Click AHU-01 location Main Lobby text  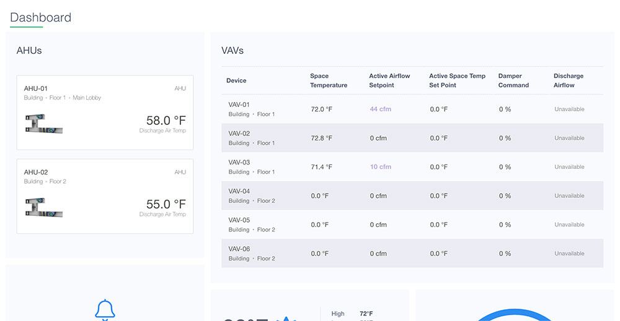[x=87, y=97]
